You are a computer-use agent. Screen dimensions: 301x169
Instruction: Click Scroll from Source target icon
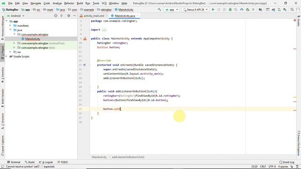point(55,15)
